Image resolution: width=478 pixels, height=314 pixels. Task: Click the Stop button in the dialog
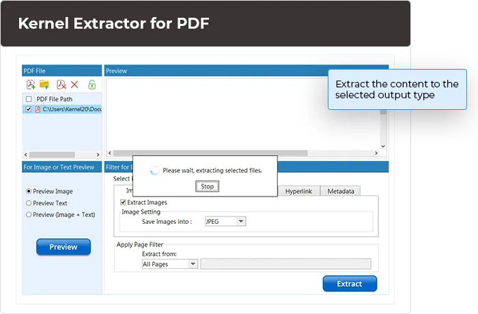(x=207, y=186)
